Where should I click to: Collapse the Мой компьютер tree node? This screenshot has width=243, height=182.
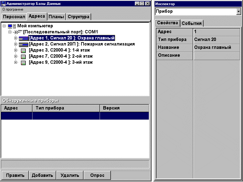coord(4,26)
